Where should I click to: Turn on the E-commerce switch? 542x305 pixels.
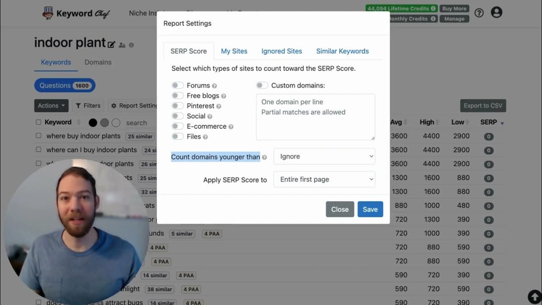(177, 126)
